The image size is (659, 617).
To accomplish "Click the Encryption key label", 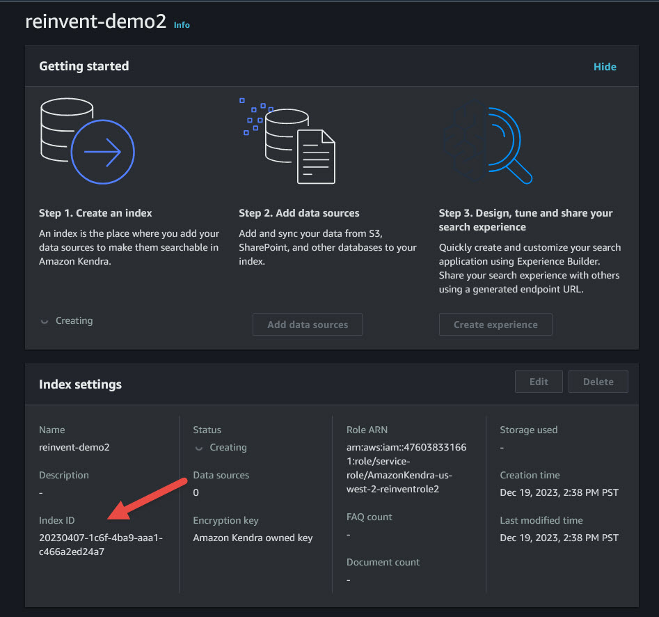I will [x=225, y=520].
